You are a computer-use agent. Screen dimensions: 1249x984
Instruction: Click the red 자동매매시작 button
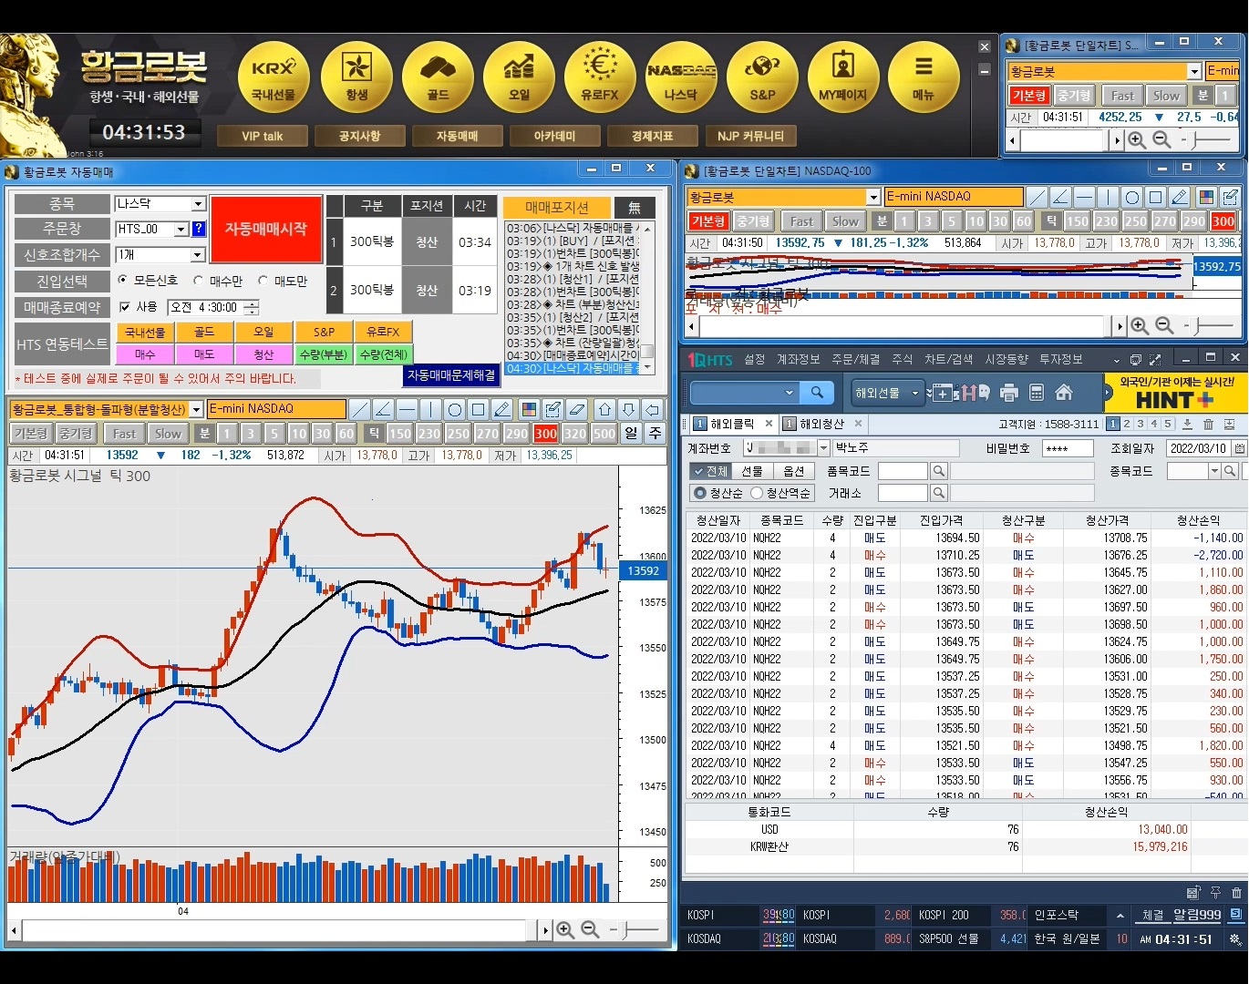[266, 230]
